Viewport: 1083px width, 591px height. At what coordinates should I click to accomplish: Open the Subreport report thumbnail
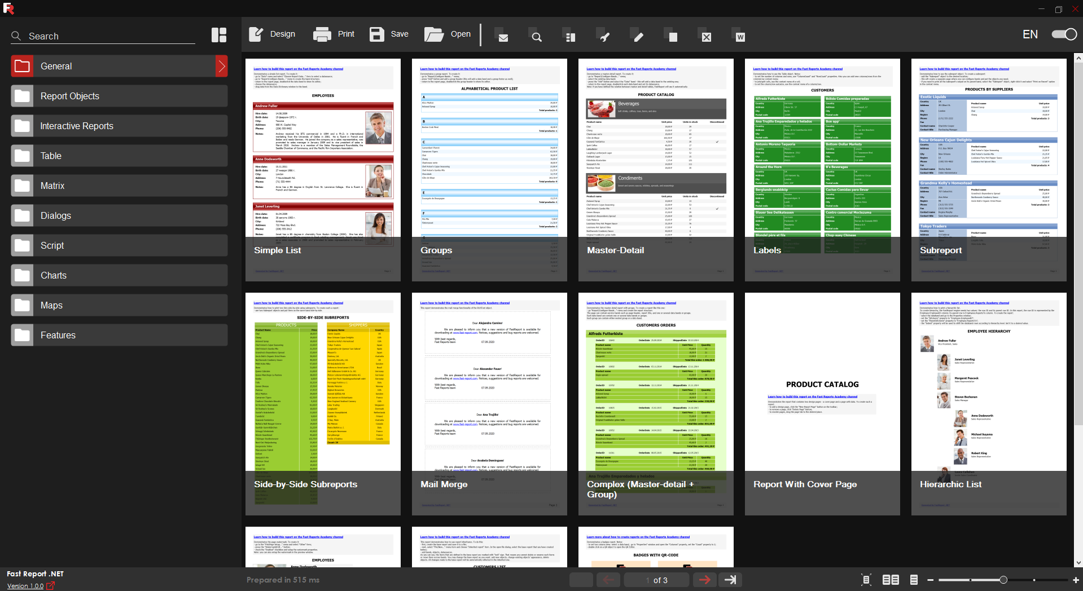pos(989,170)
